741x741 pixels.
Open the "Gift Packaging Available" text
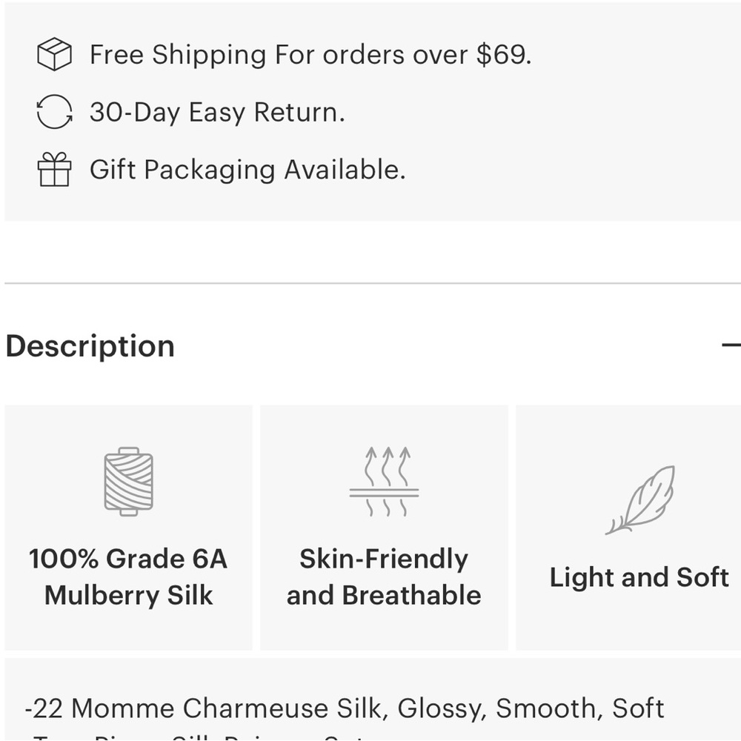247,170
